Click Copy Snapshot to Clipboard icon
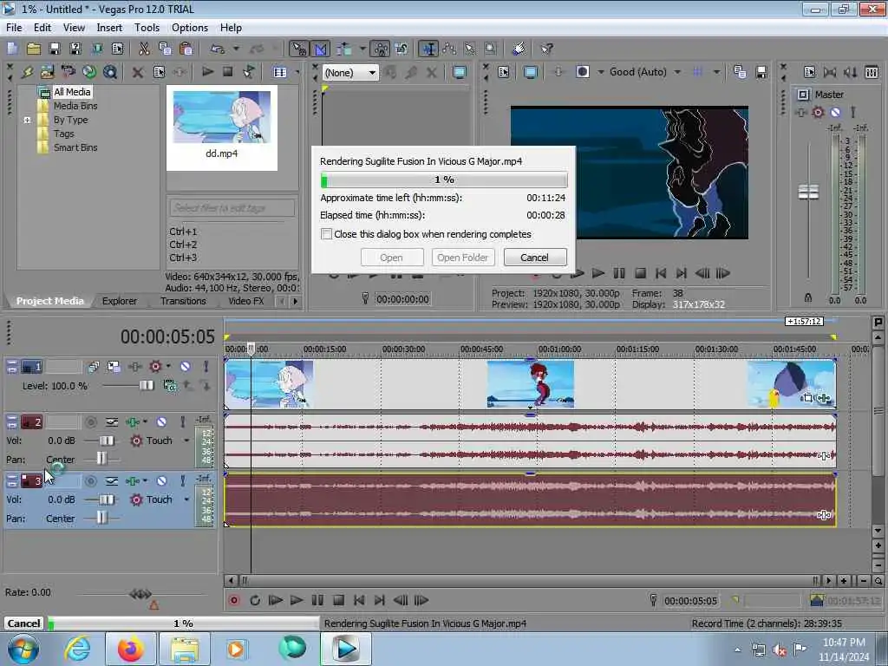This screenshot has height=666, width=888. click(x=740, y=72)
